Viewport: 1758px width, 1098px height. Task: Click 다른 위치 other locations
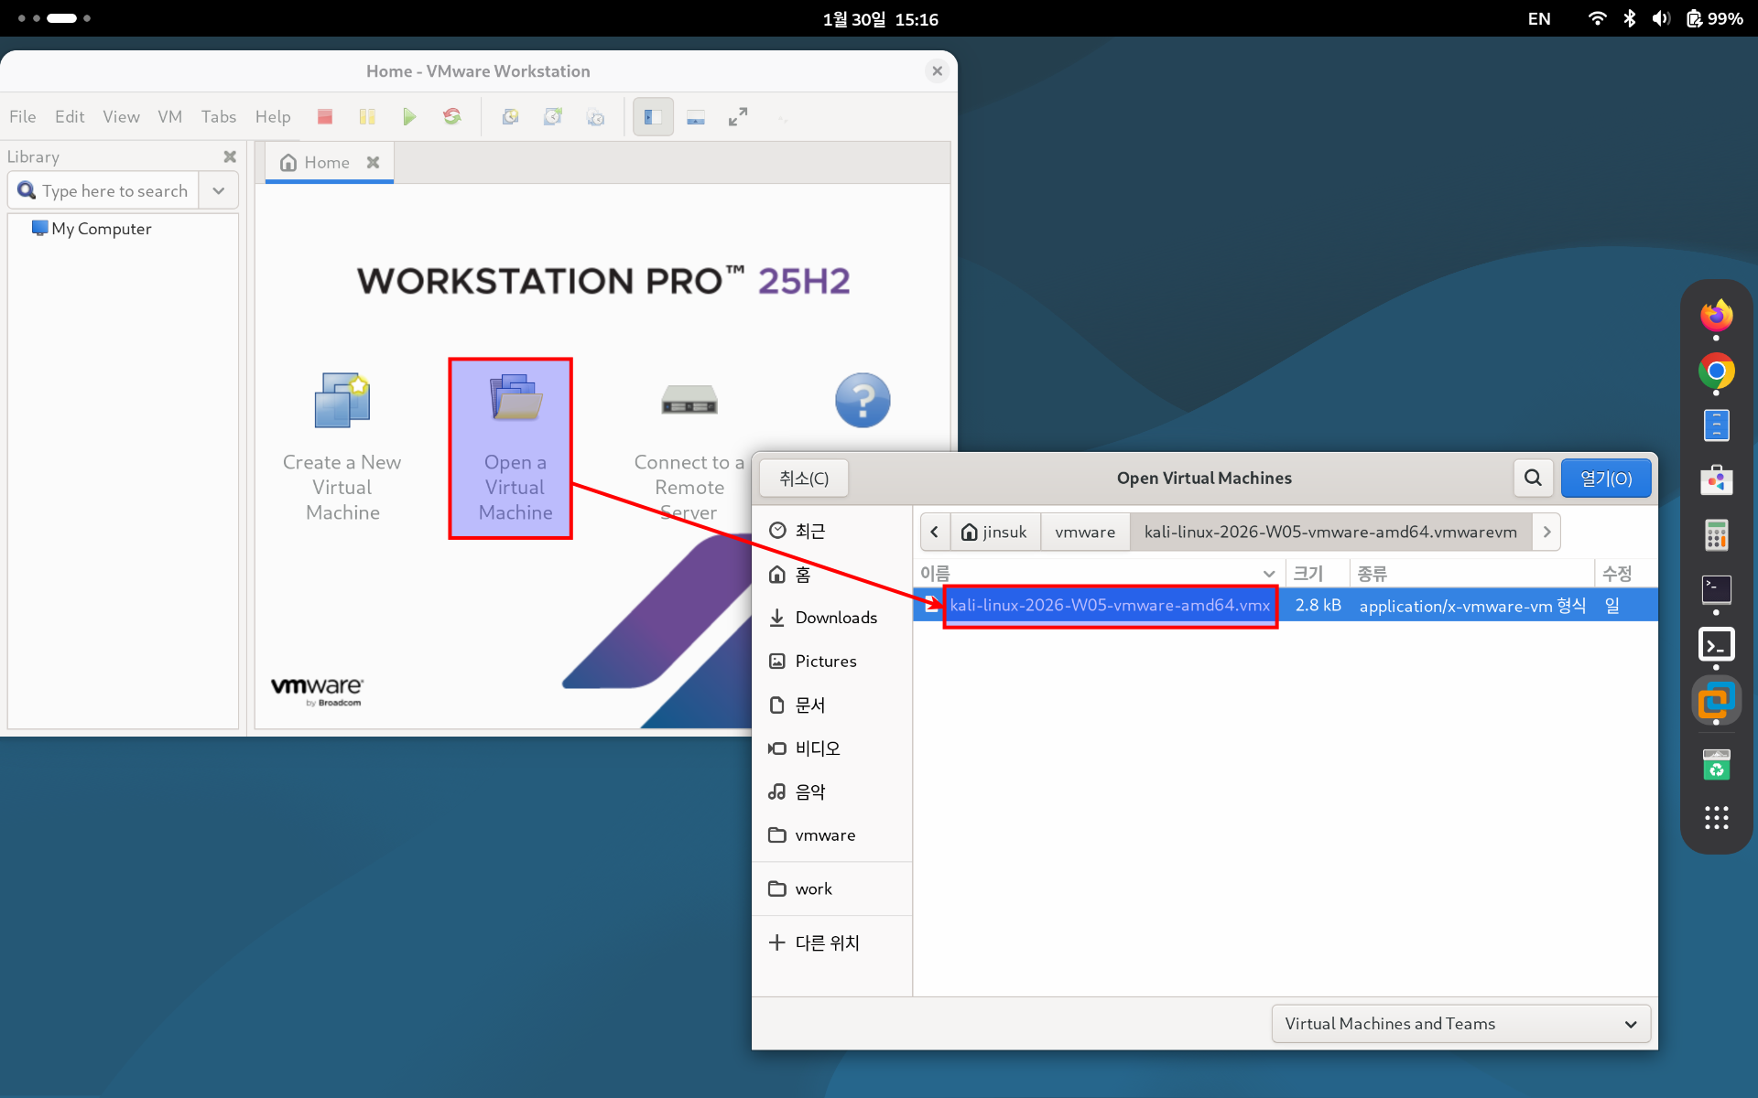click(831, 942)
